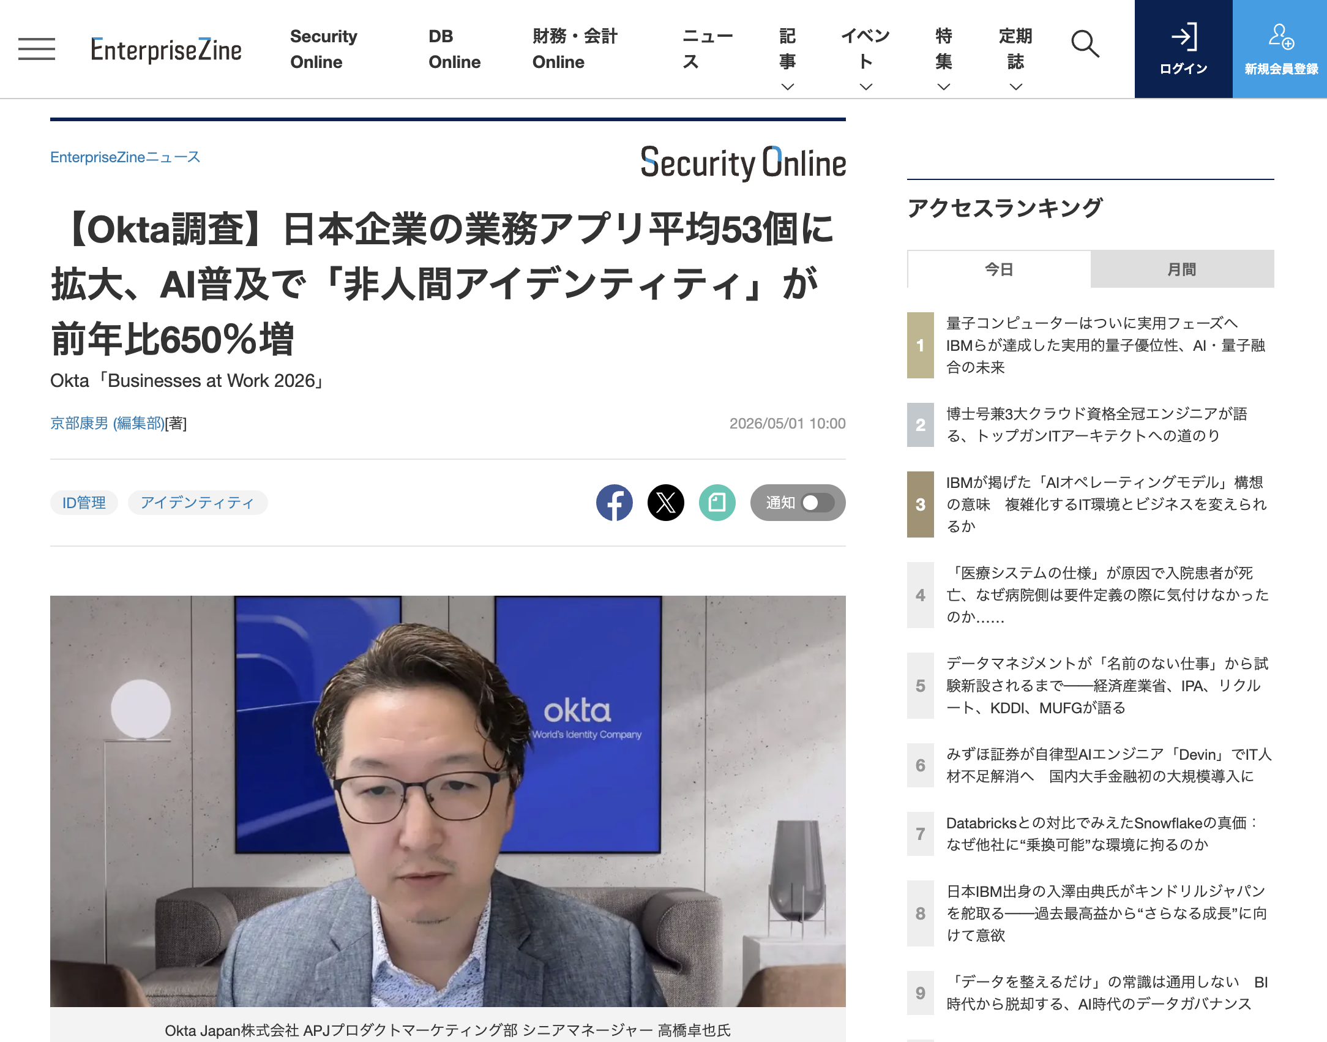This screenshot has height=1042, width=1327.
Task: Click the ID管理 tag
Action: [x=84, y=503]
